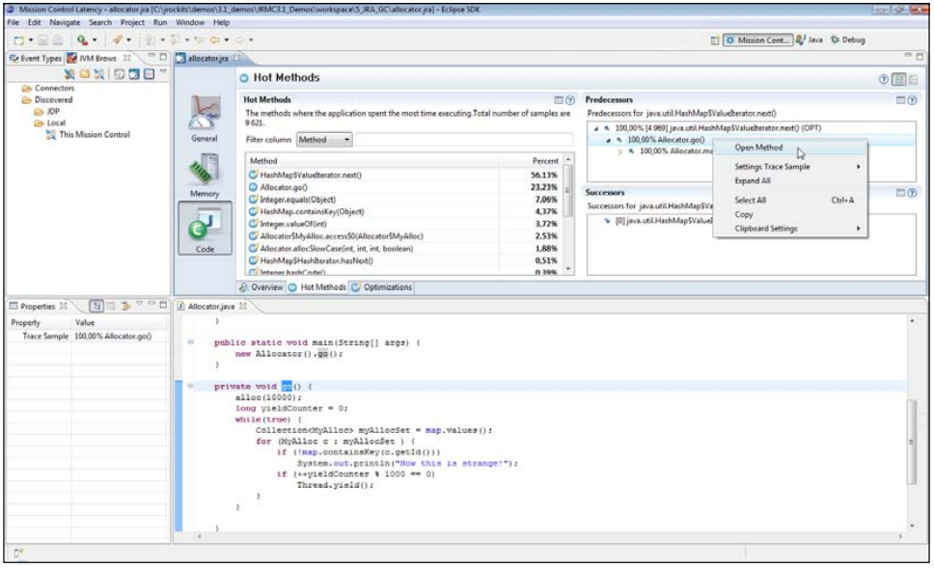Choose Copy from context menu
Screen dimensions: 934x568
pyautogui.click(x=790, y=214)
